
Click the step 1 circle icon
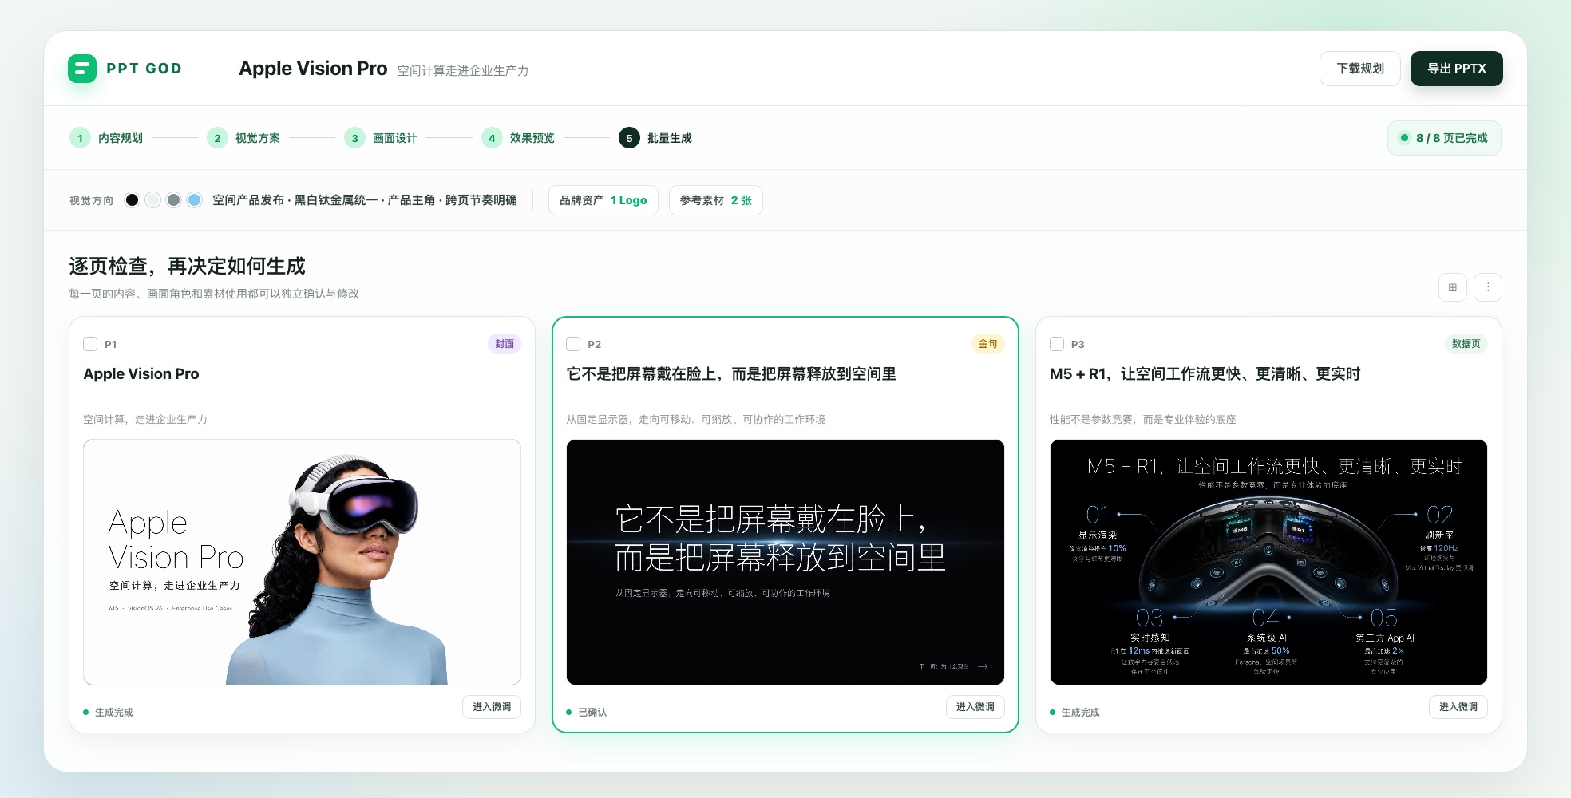pos(80,138)
